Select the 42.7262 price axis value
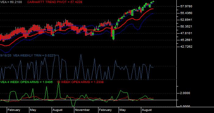The width and height of the screenshot is (214, 113). (x=186, y=47)
